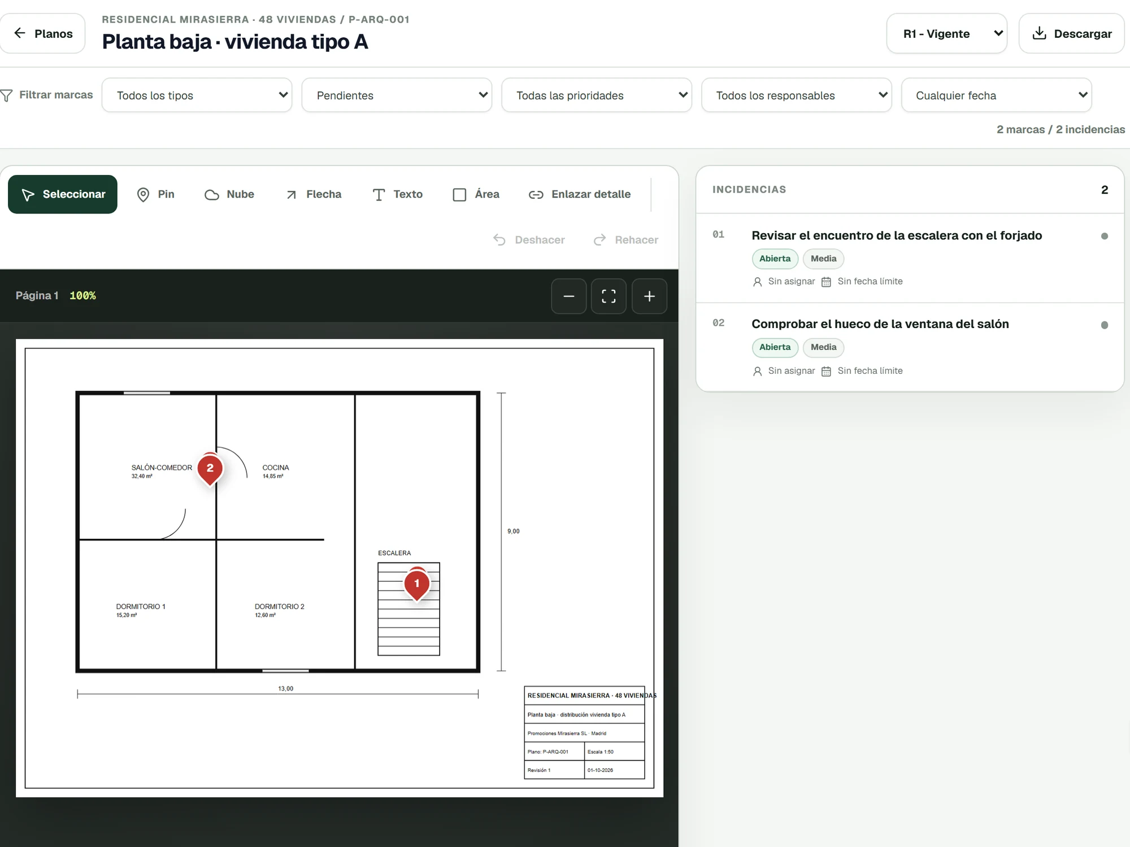Choose the Enlazar detalle tool

580,194
